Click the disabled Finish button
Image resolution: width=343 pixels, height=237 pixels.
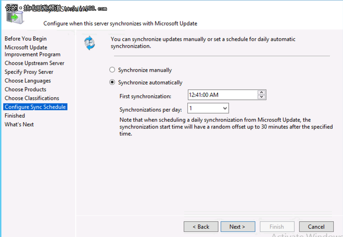point(277,227)
